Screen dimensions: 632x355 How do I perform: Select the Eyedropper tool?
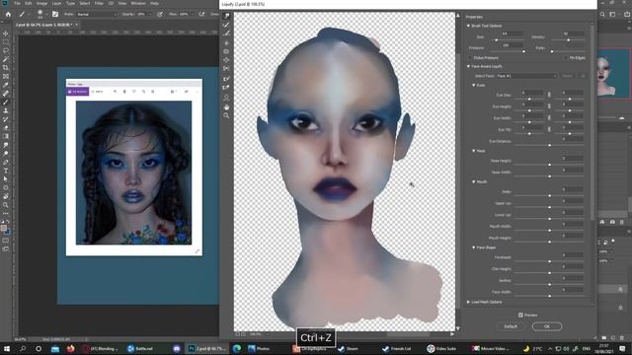(x=6, y=85)
